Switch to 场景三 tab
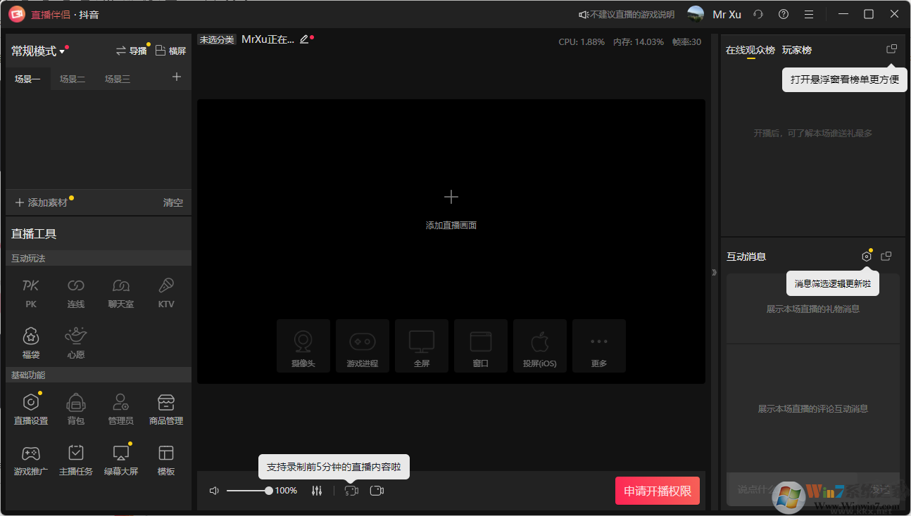The height and width of the screenshot is (516, 911). click(x=118, y=79)
